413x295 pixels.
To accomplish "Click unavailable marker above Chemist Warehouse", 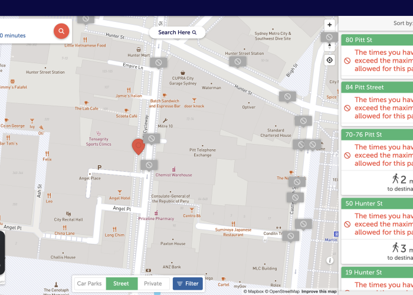I will pyautogui.click(x=149, y=165).
